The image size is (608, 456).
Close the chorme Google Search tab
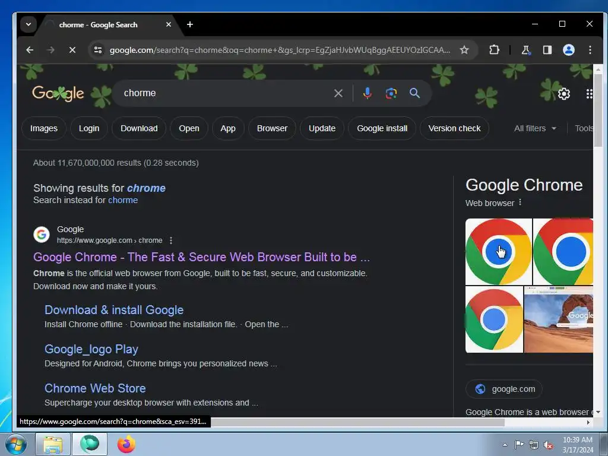(x=168, y=24)
